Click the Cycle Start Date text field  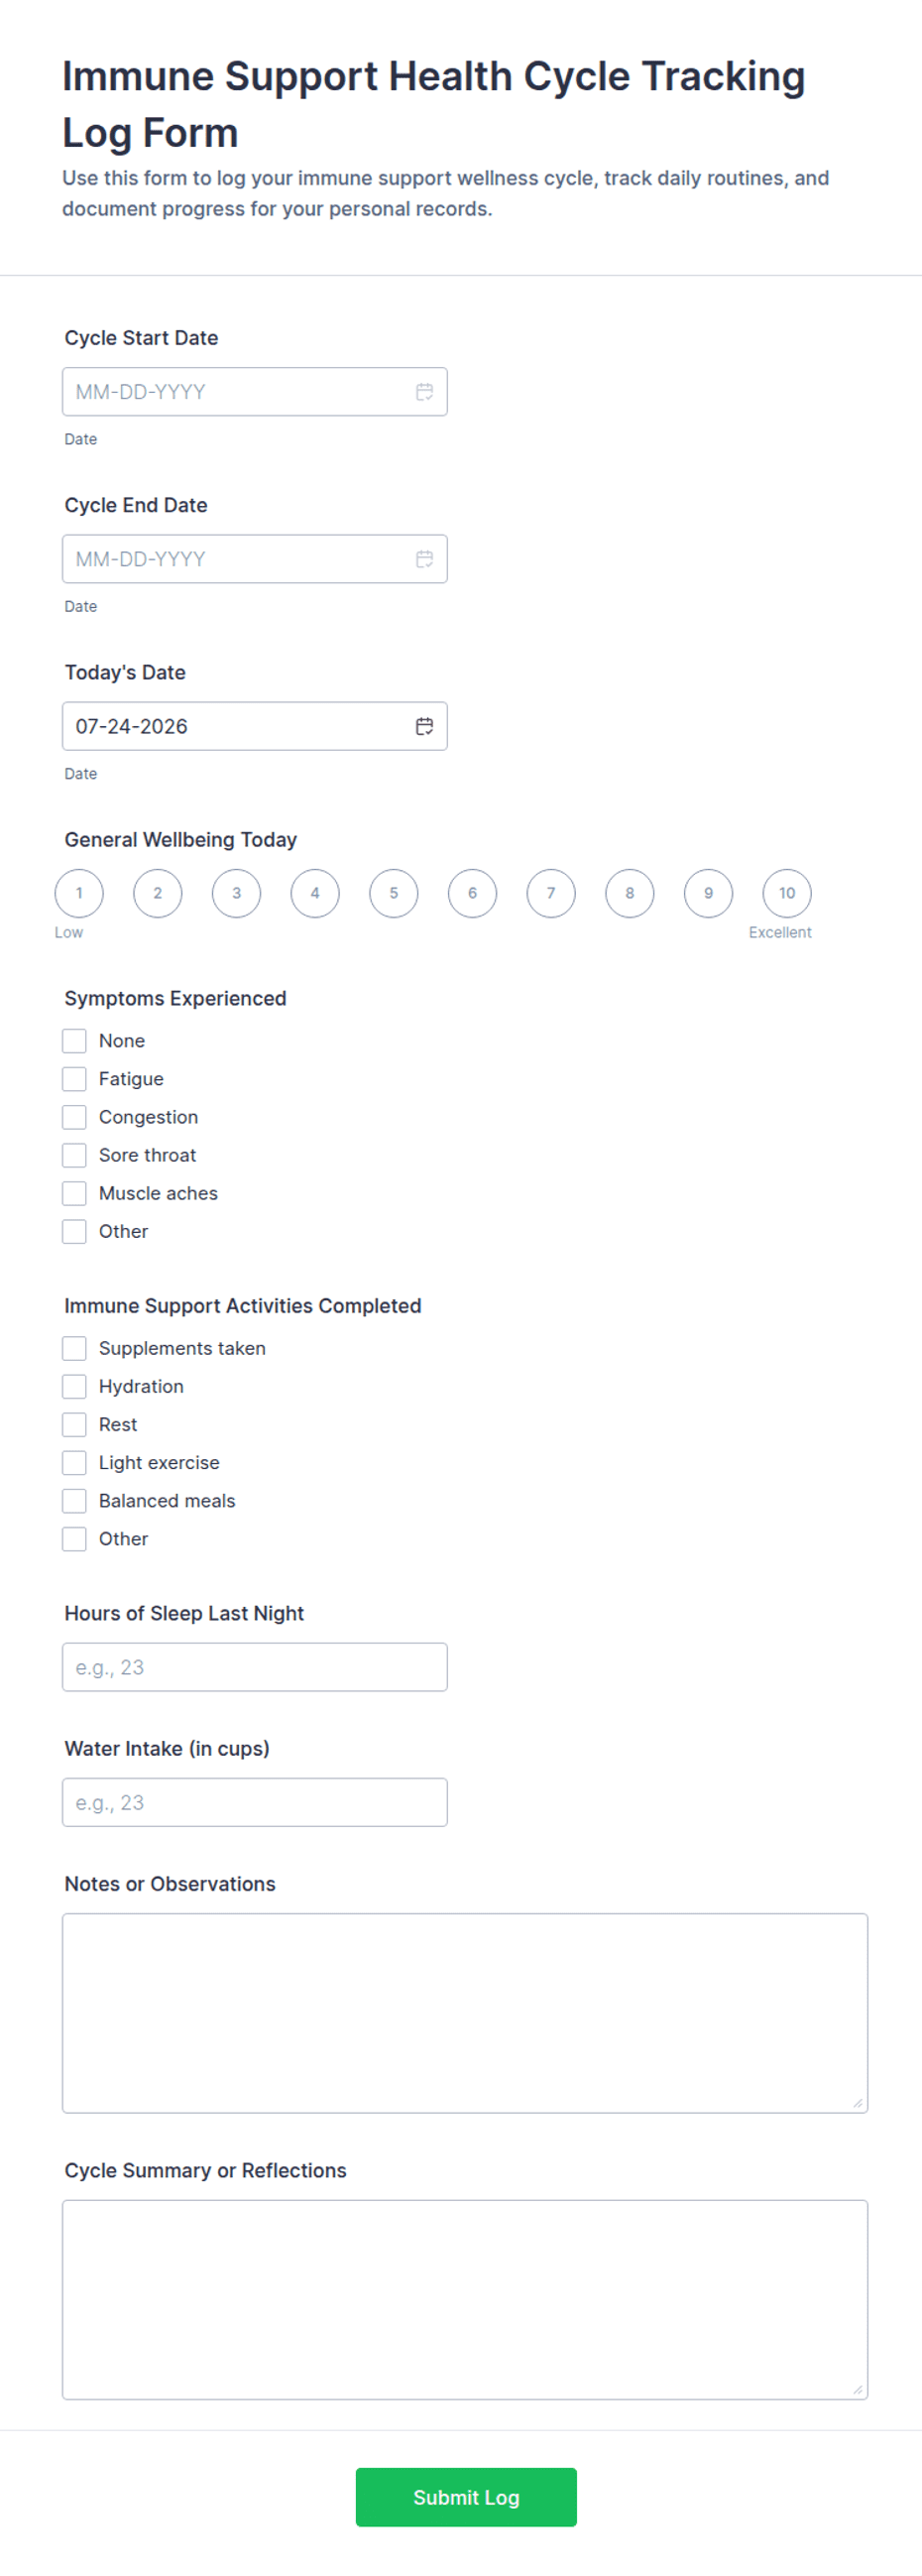255,392
